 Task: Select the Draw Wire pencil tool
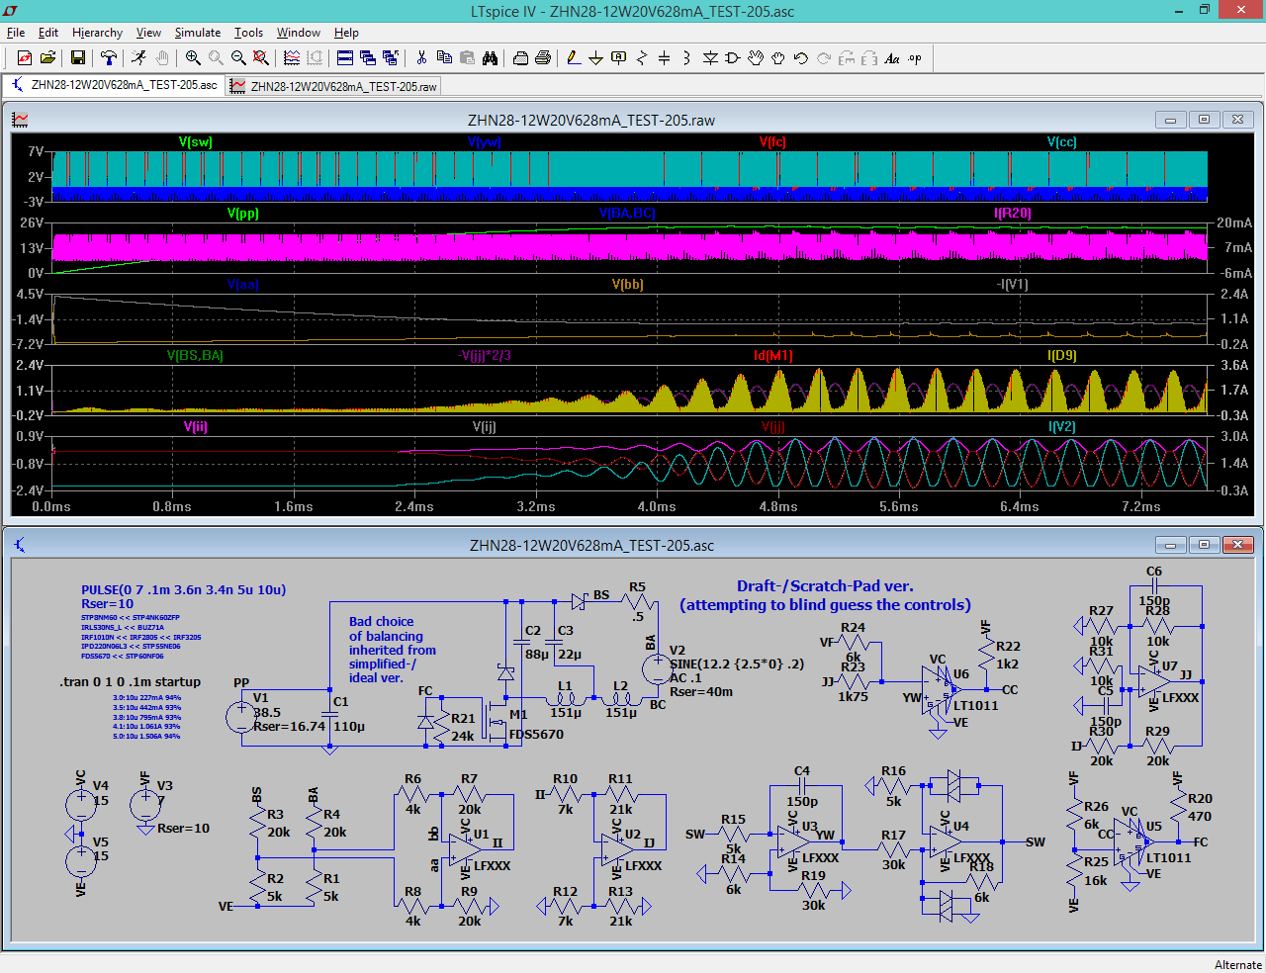tap(574, 58)
